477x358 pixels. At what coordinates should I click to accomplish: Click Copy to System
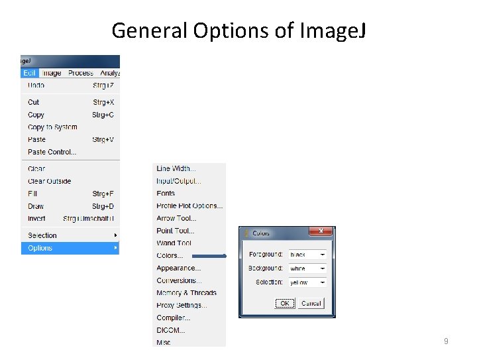click(x=70, y=127)
